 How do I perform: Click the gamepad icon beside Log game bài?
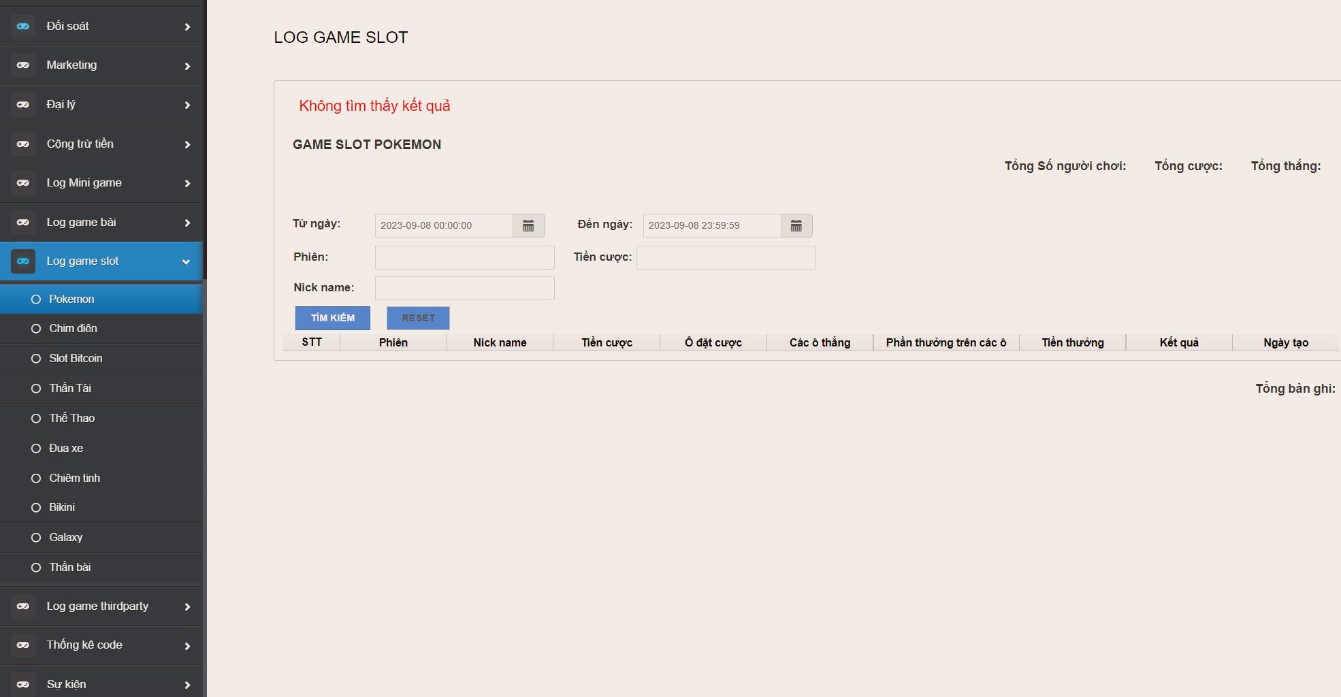pyautogui.click(x=23, y=223)
